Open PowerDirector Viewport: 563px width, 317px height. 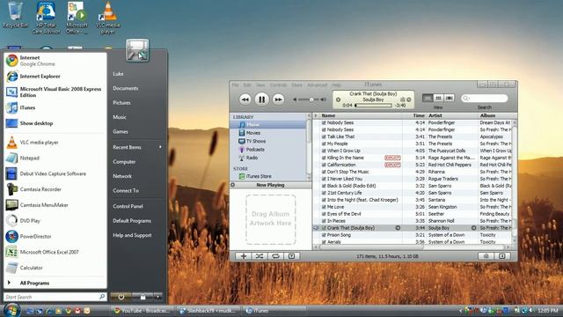click(x=55, y=237)
